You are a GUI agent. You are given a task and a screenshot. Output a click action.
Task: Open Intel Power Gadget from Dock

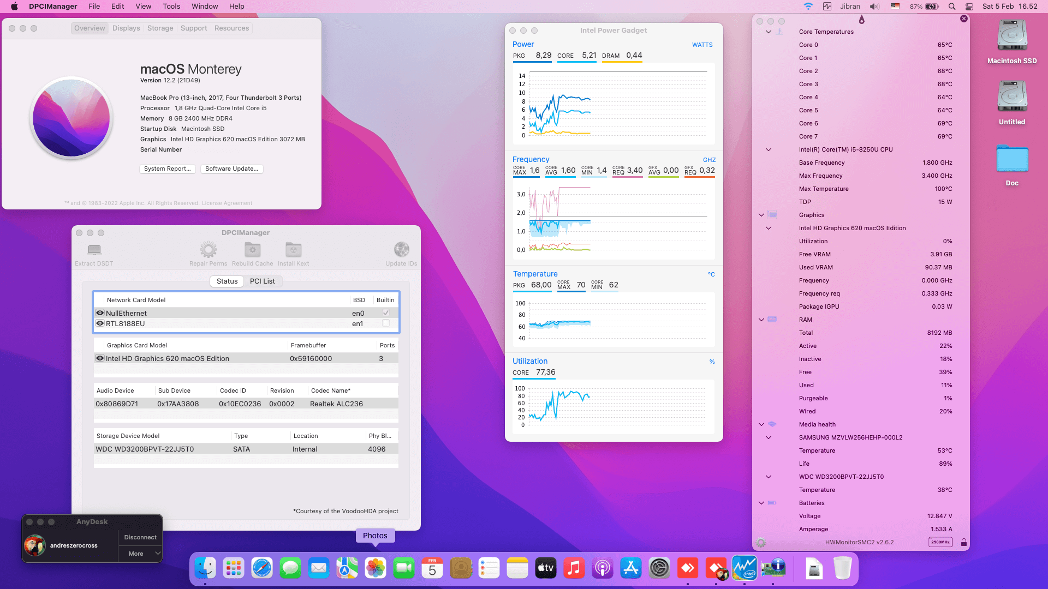(744, 568)
